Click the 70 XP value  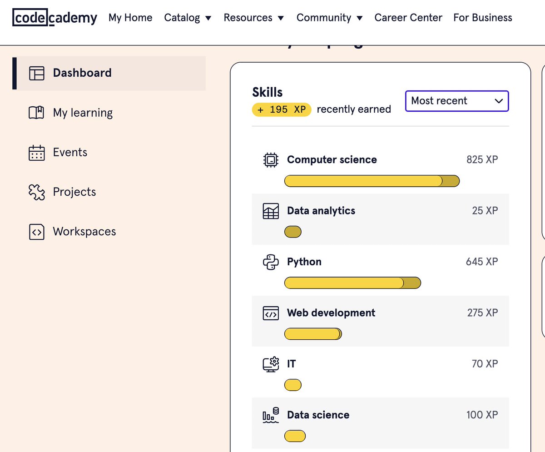485,364
